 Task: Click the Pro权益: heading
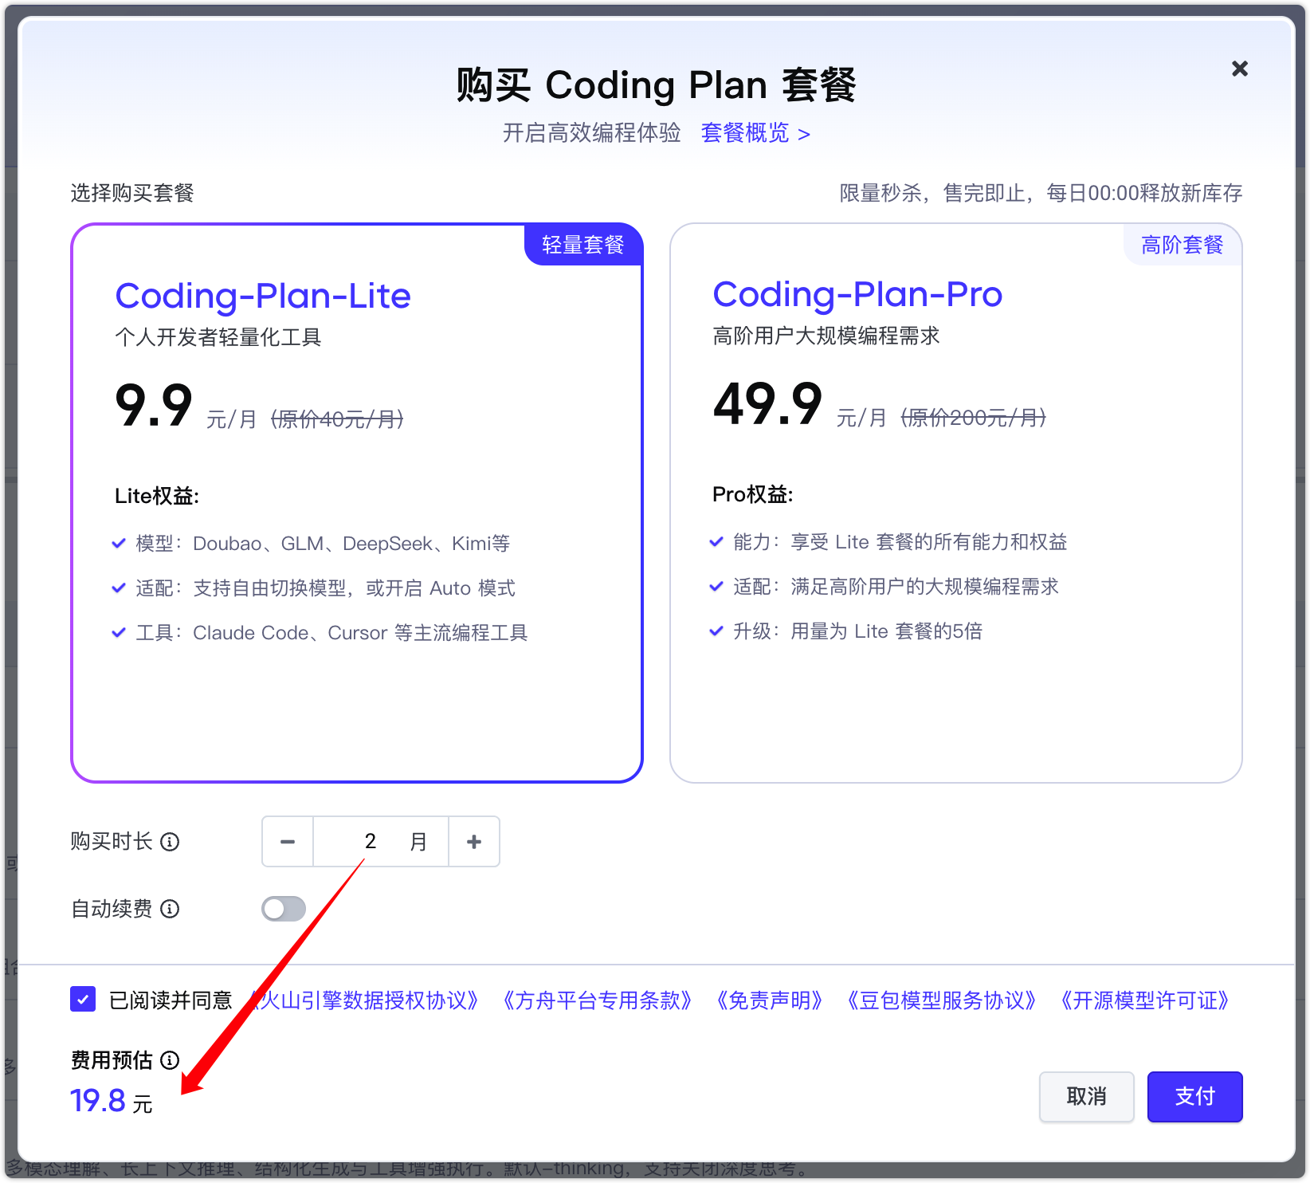coord(753,494)
